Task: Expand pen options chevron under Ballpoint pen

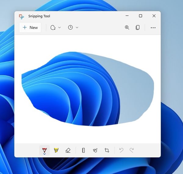Action: click(45, 154)
